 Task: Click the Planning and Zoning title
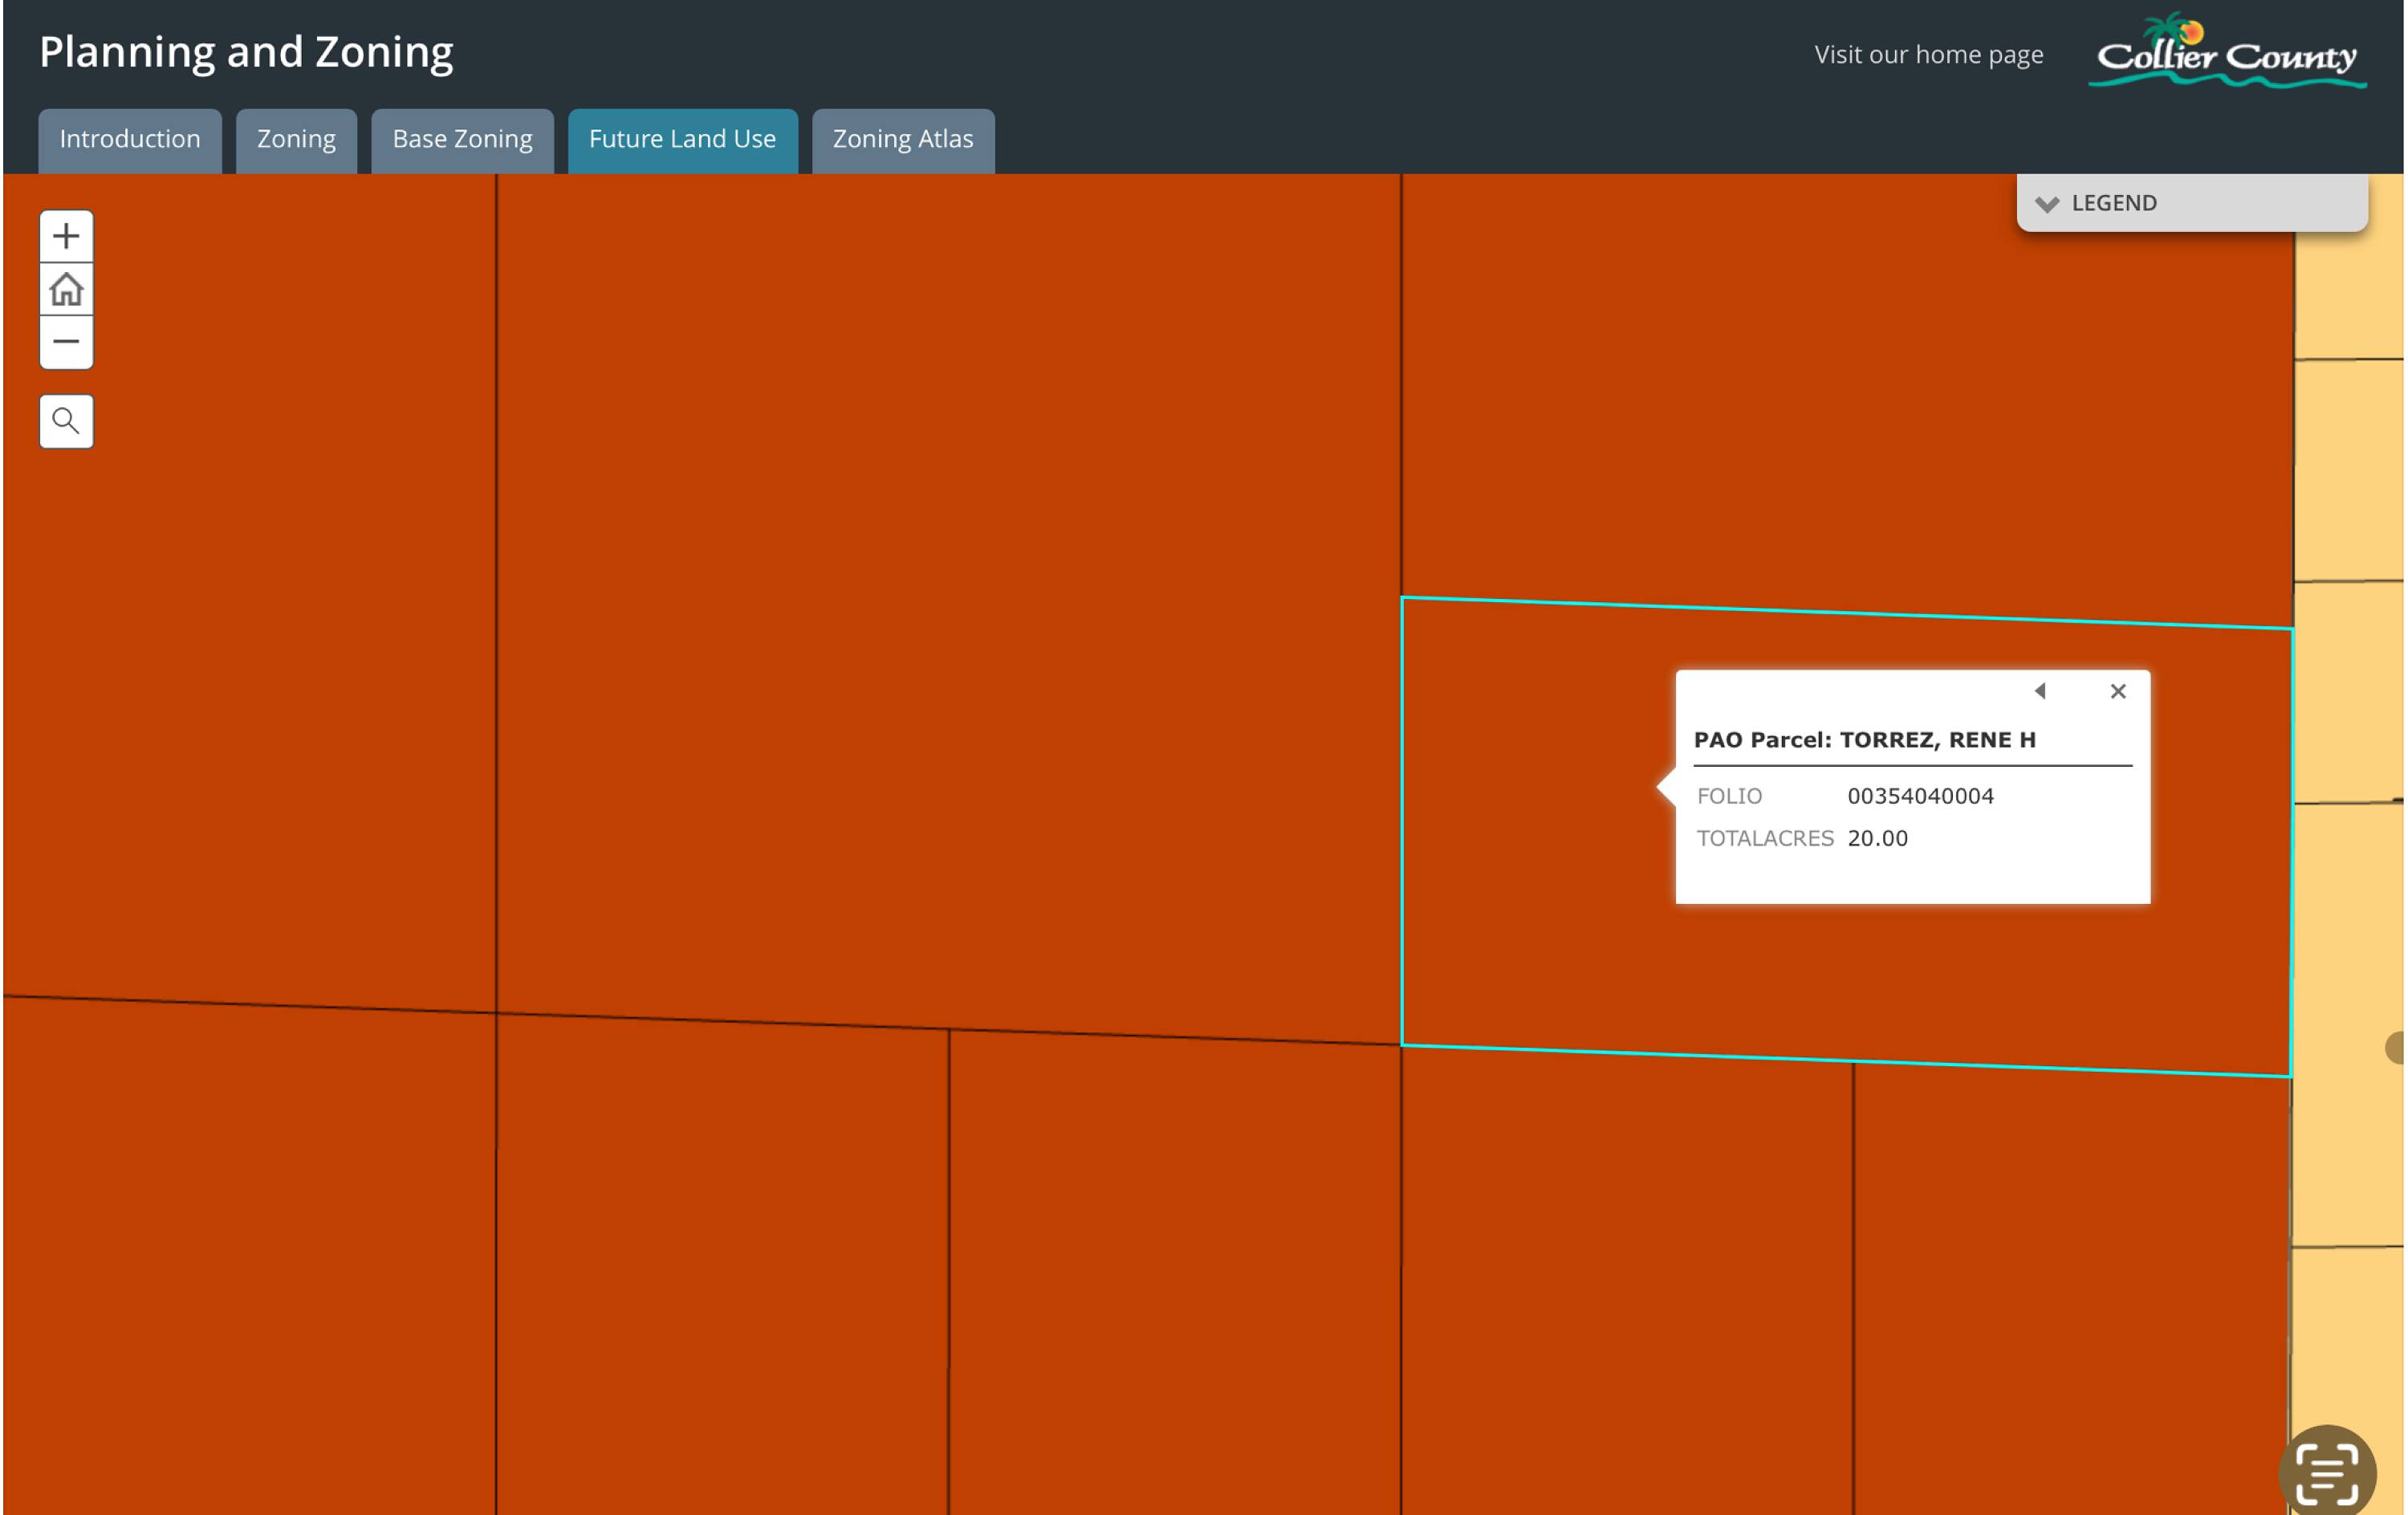point(246,52)
